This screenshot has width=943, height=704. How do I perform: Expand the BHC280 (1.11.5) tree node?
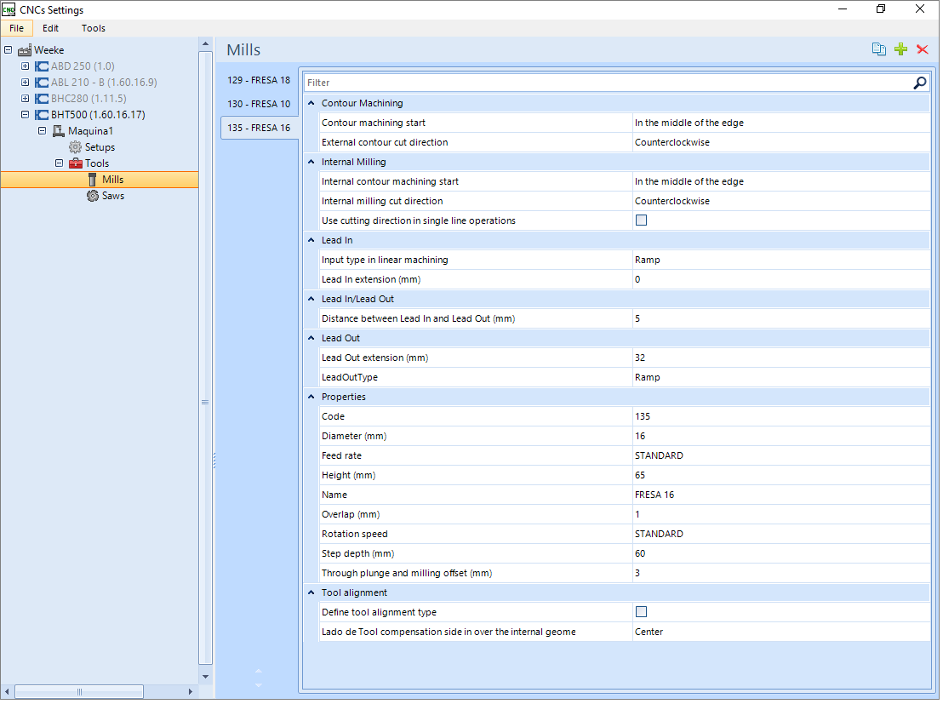[x=25, y=99]
